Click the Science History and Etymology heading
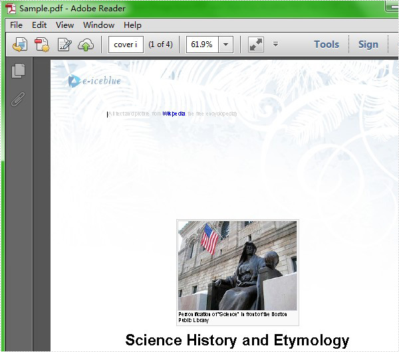 pyautogui.click(x=237, y=340)
